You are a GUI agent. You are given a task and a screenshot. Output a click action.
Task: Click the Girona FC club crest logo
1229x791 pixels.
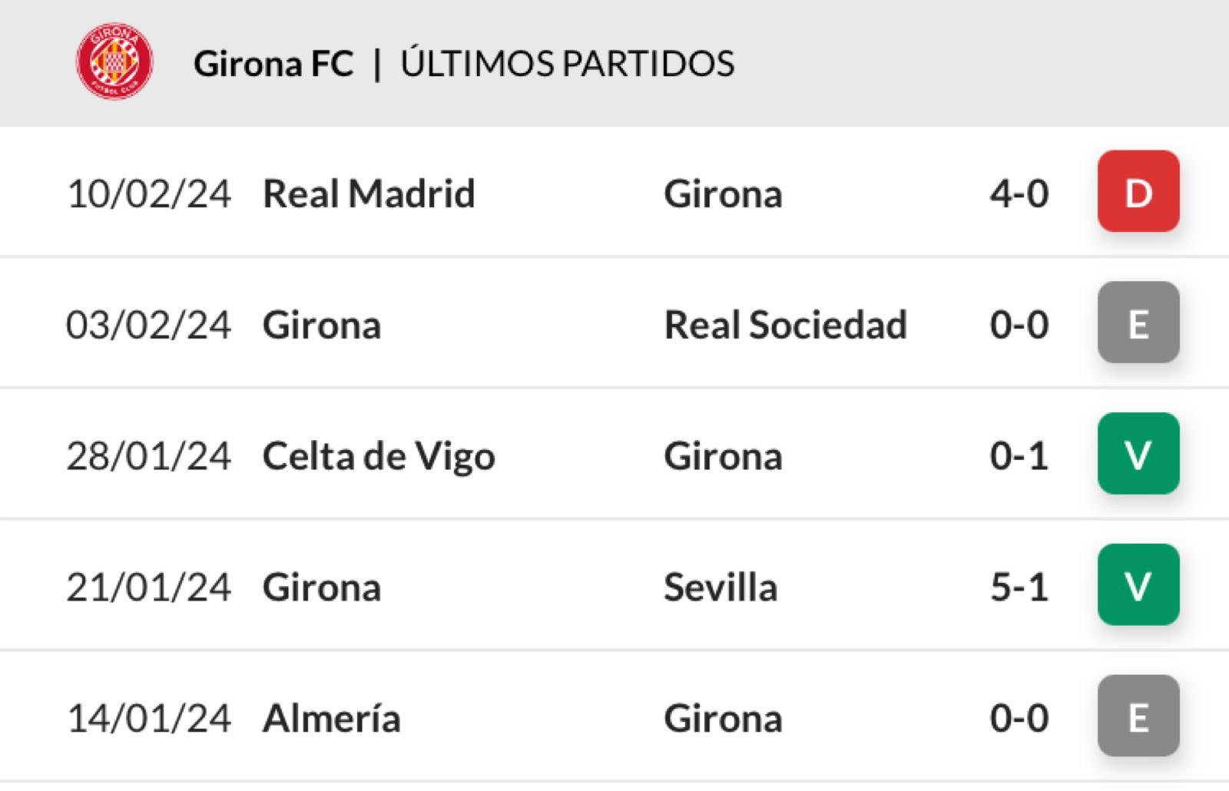114,61
